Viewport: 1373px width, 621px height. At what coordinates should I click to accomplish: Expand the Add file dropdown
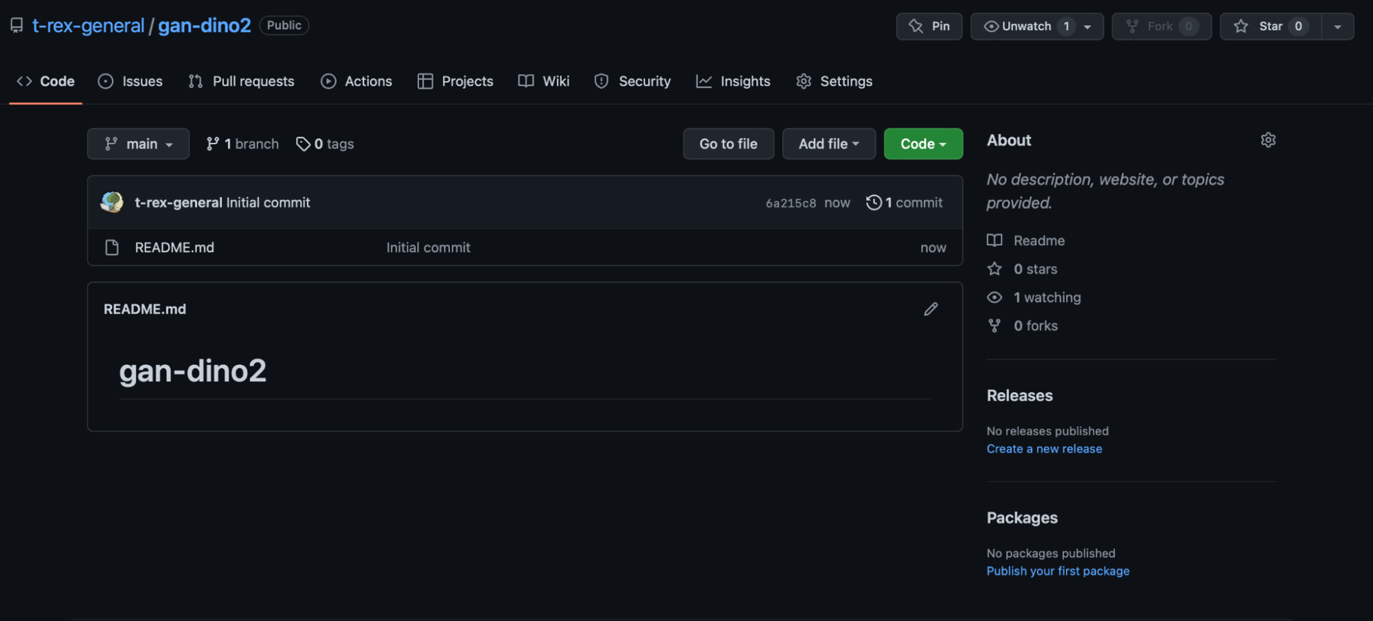point(829,144)
